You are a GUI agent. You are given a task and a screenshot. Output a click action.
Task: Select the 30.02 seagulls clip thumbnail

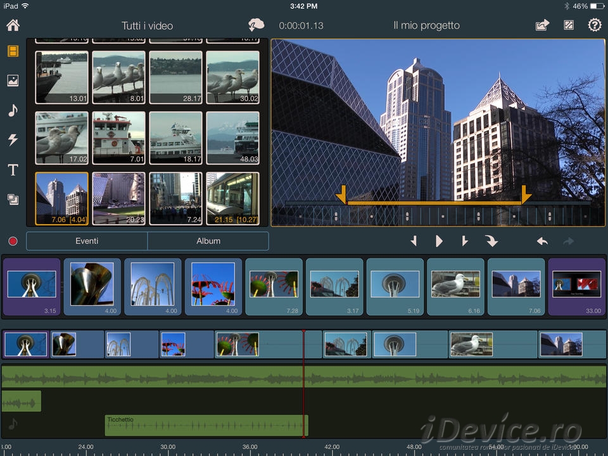(x=232, y=77)
